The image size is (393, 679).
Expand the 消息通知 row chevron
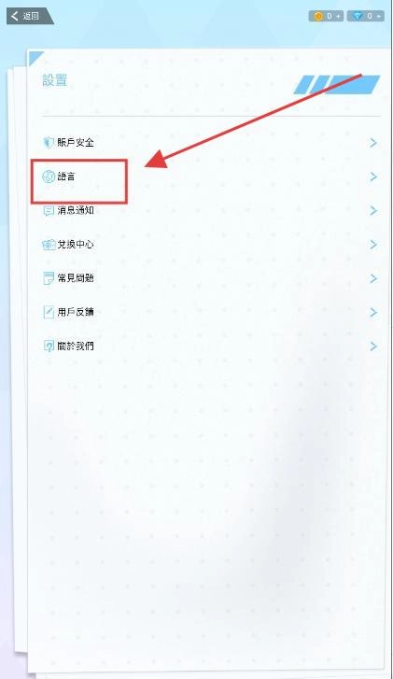[x=373, y=210]
